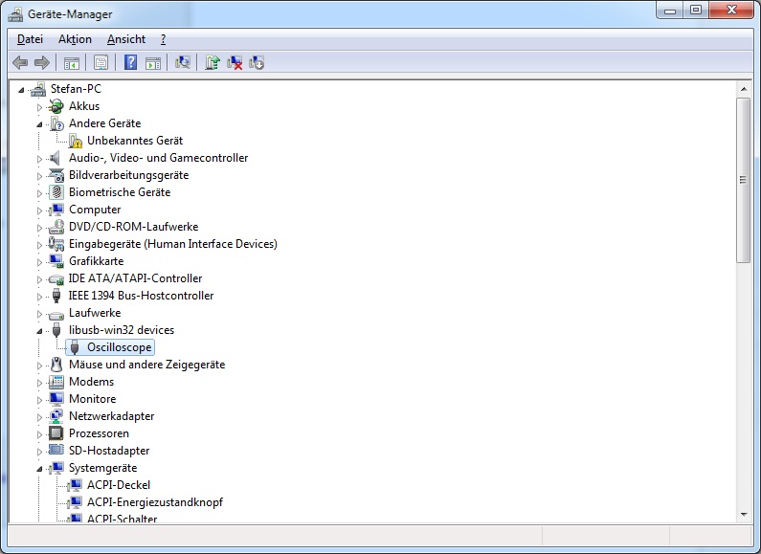
Task: Click the blue Help question mark icon
Action: (x=130, y=62)
